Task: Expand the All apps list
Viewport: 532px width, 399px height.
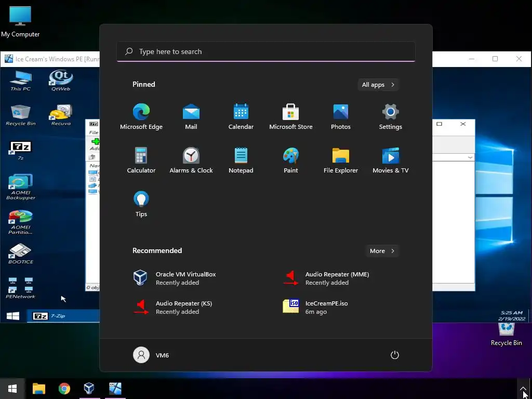Action: pos(378,85)
